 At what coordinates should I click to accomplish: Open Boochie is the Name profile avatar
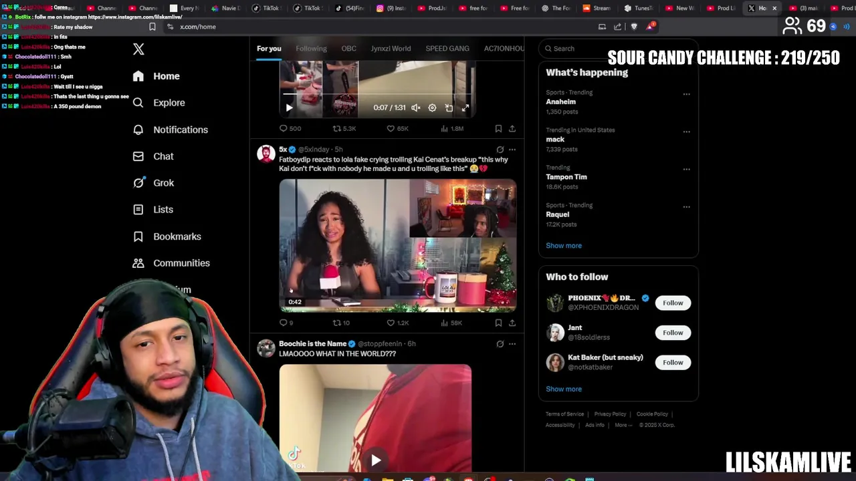(x=266, y=348)
